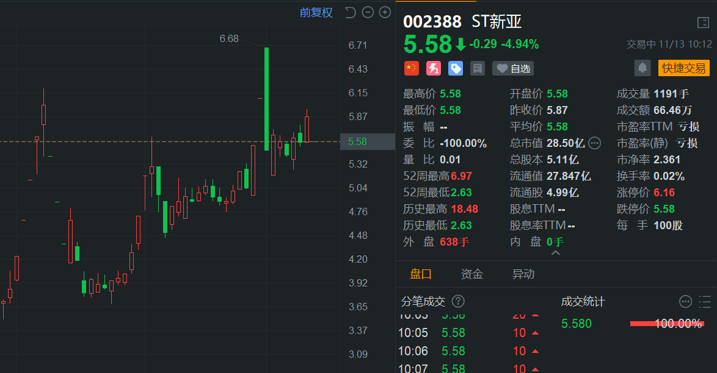Collapse the quote details with the up chevron
This screenshot has height=373, width=717.
coord(556,253)
